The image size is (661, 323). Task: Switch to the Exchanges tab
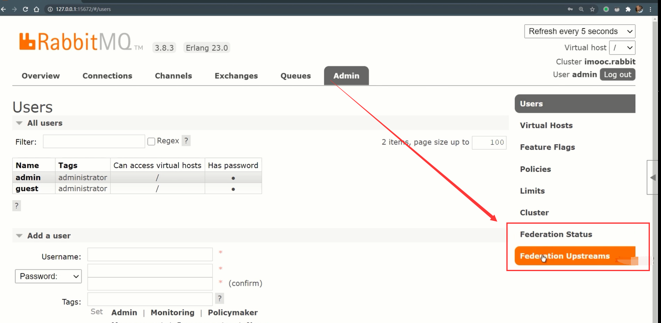(236, 76)
